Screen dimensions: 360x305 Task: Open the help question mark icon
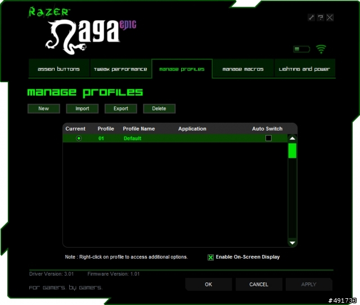[321, 17]
